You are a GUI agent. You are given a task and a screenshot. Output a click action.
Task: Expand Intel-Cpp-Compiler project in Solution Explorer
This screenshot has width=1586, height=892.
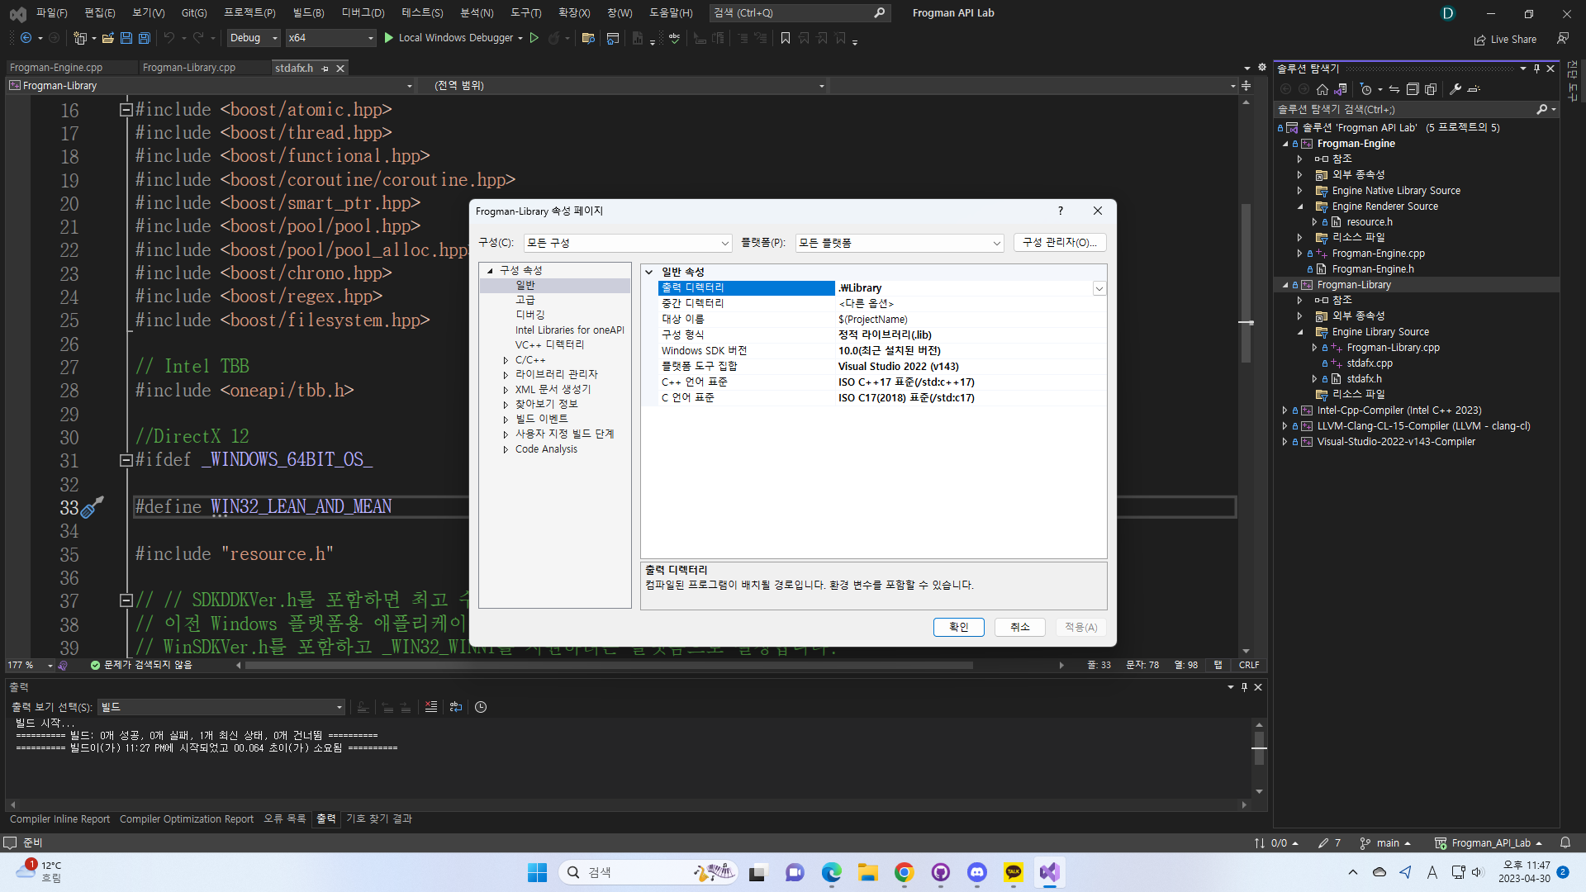tap(1284, 410)
